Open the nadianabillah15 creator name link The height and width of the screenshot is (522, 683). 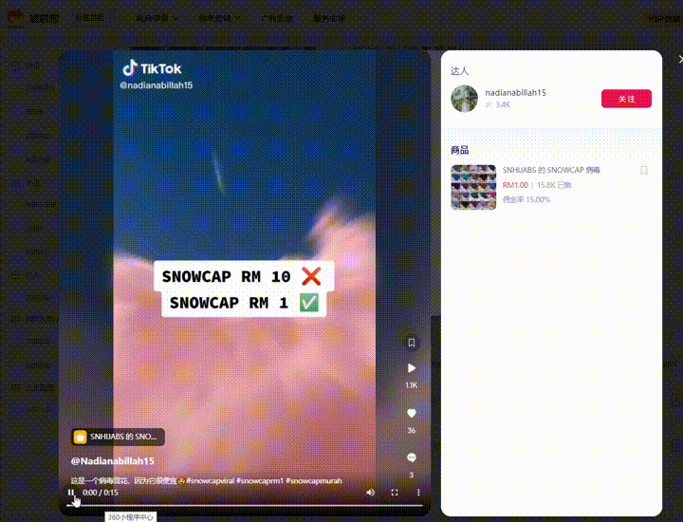[x=515, y=93]
